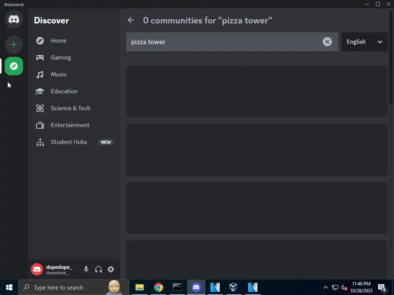Select the Science & Tech category
394x295 pixels.
click(75, 108)
